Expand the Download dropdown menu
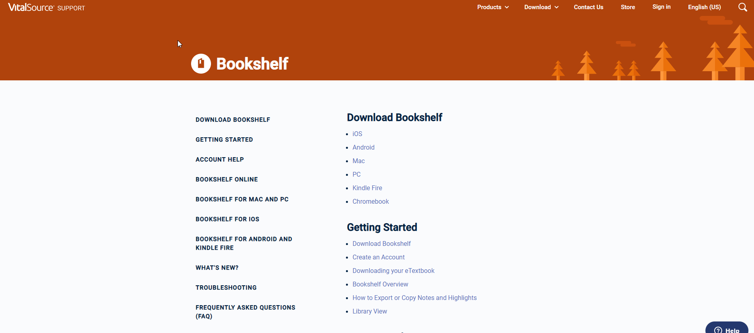The width and height of the screenshot is (754, 333). coord(541,7)
